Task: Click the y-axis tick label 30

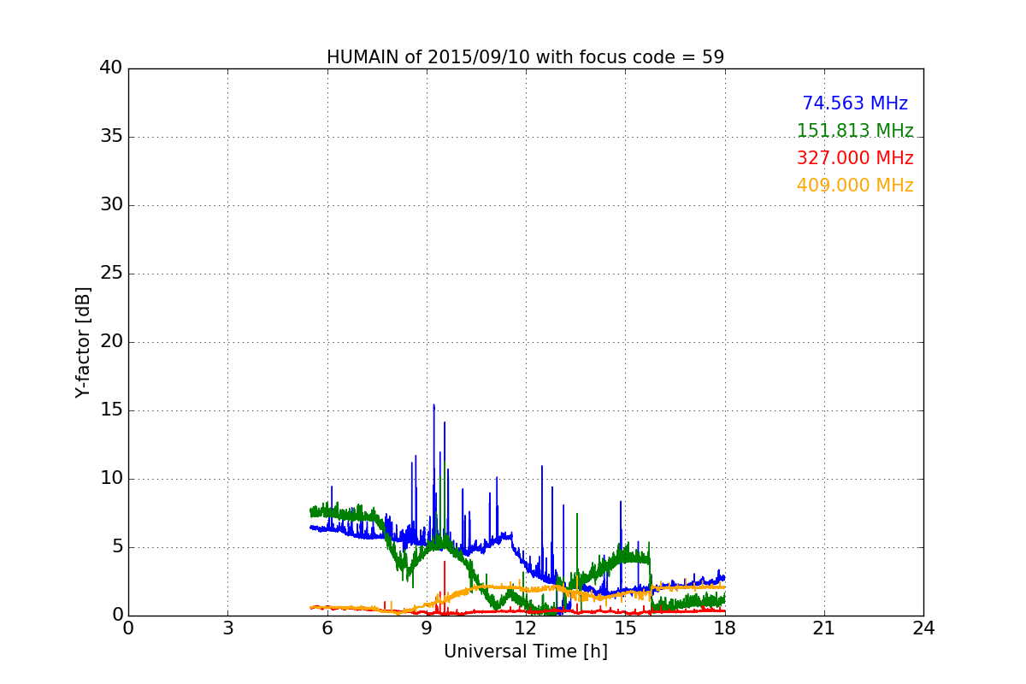Action: point(111,205)
